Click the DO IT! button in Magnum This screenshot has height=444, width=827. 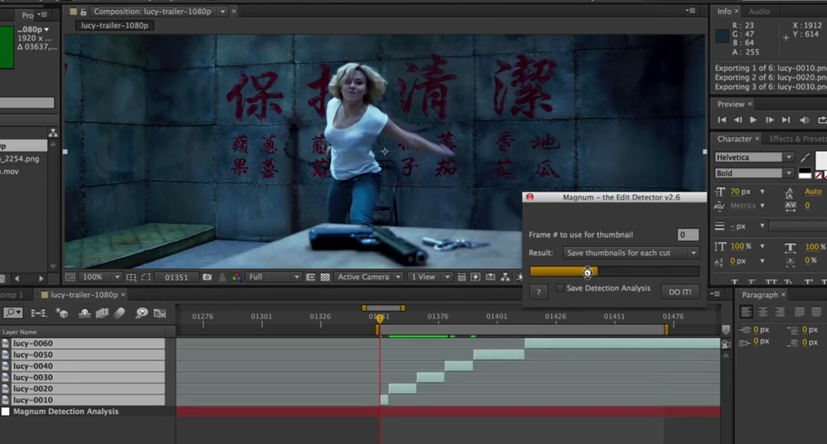(680, 292)
